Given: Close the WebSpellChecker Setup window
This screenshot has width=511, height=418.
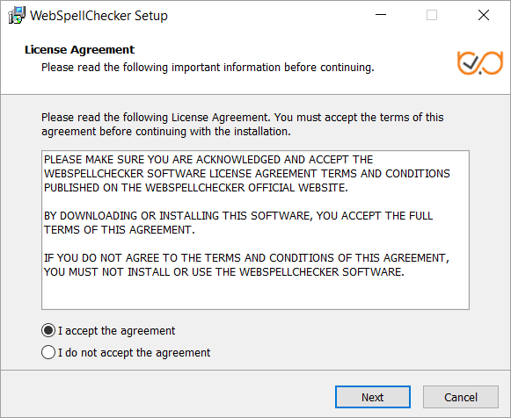Looking at the screenshot, I should [484, 15].
